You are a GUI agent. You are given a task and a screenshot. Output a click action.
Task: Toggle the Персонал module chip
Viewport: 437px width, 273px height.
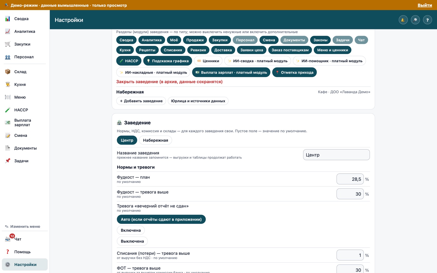(245, 40)
